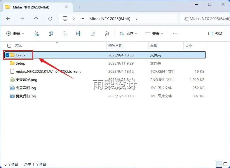Show hidden breadcrumb path ellipsis

coord(82,18)
